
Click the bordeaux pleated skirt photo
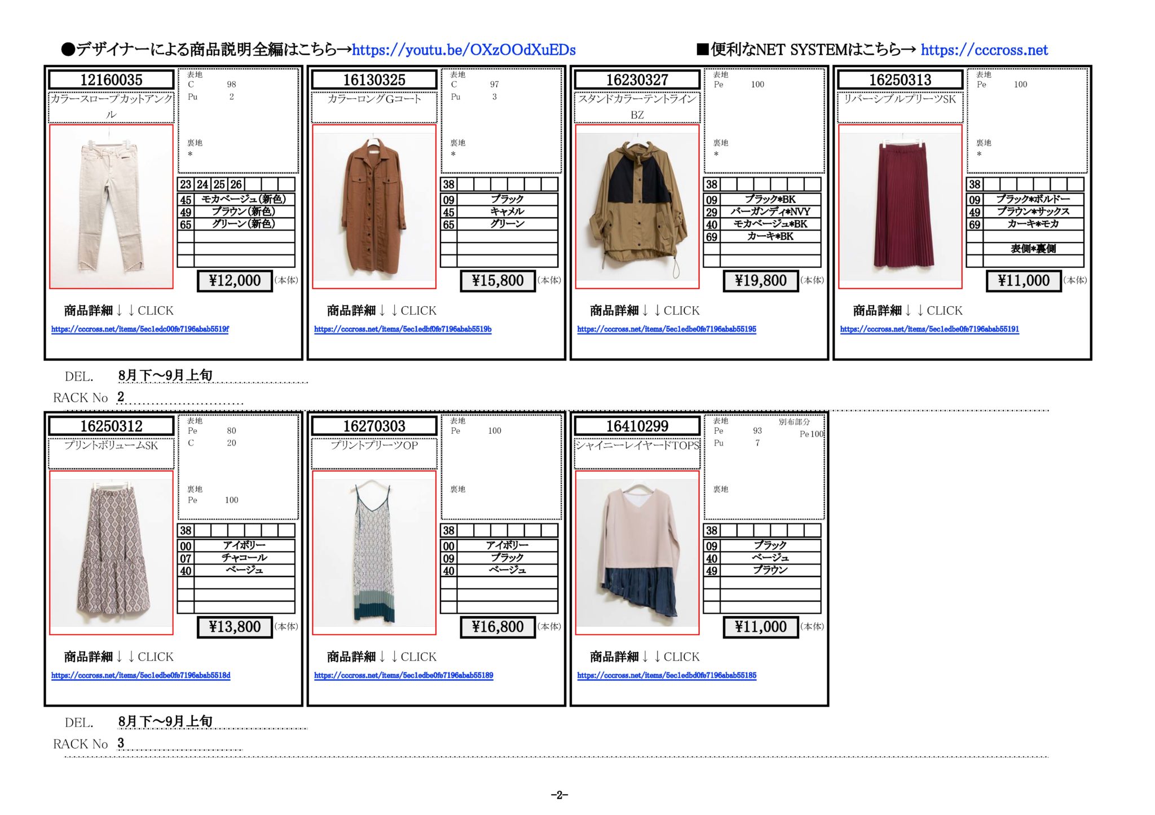pyautogui.click(x=900, y=206)
